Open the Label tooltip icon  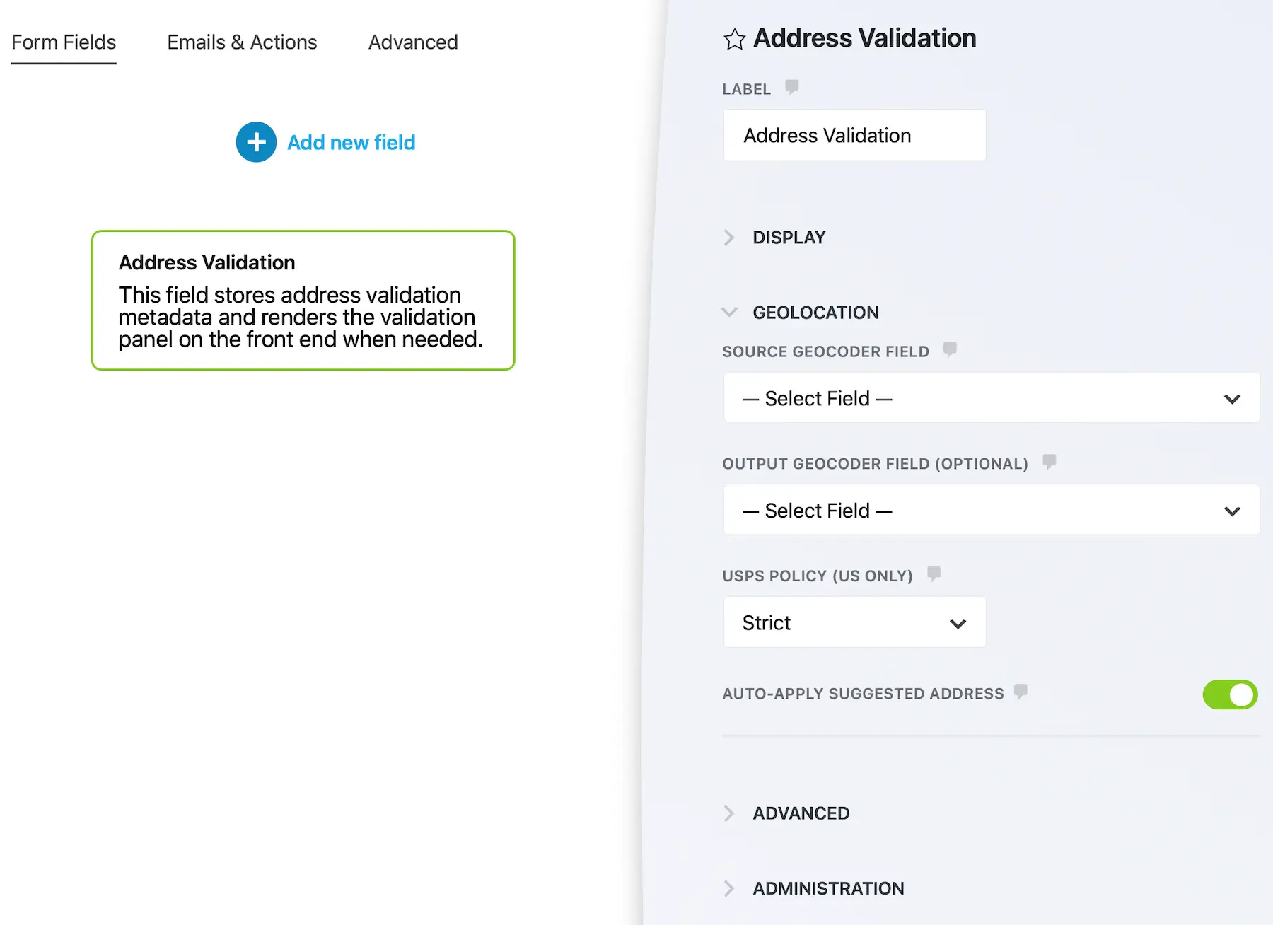pos(792,87)
